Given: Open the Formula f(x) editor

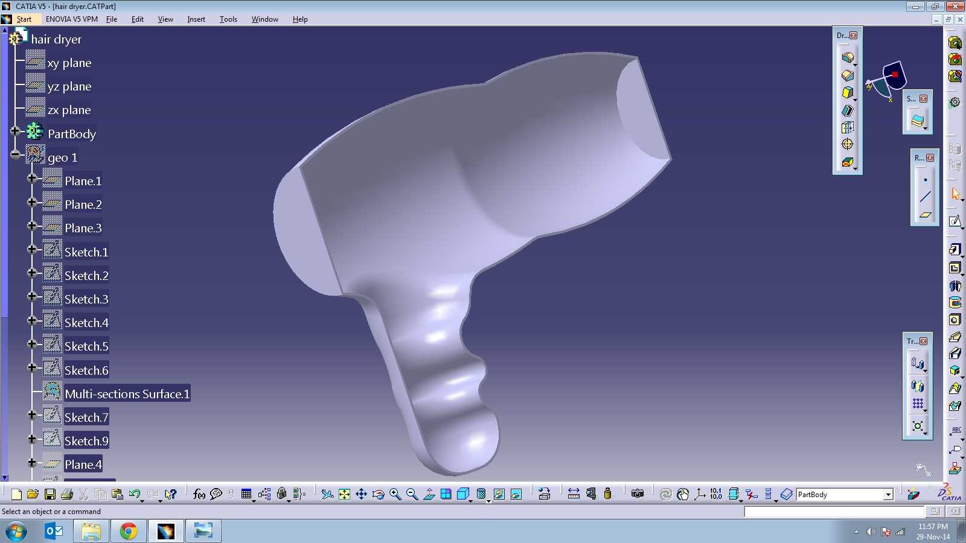Looking at the screenshot, I should (x=199, y=494).
